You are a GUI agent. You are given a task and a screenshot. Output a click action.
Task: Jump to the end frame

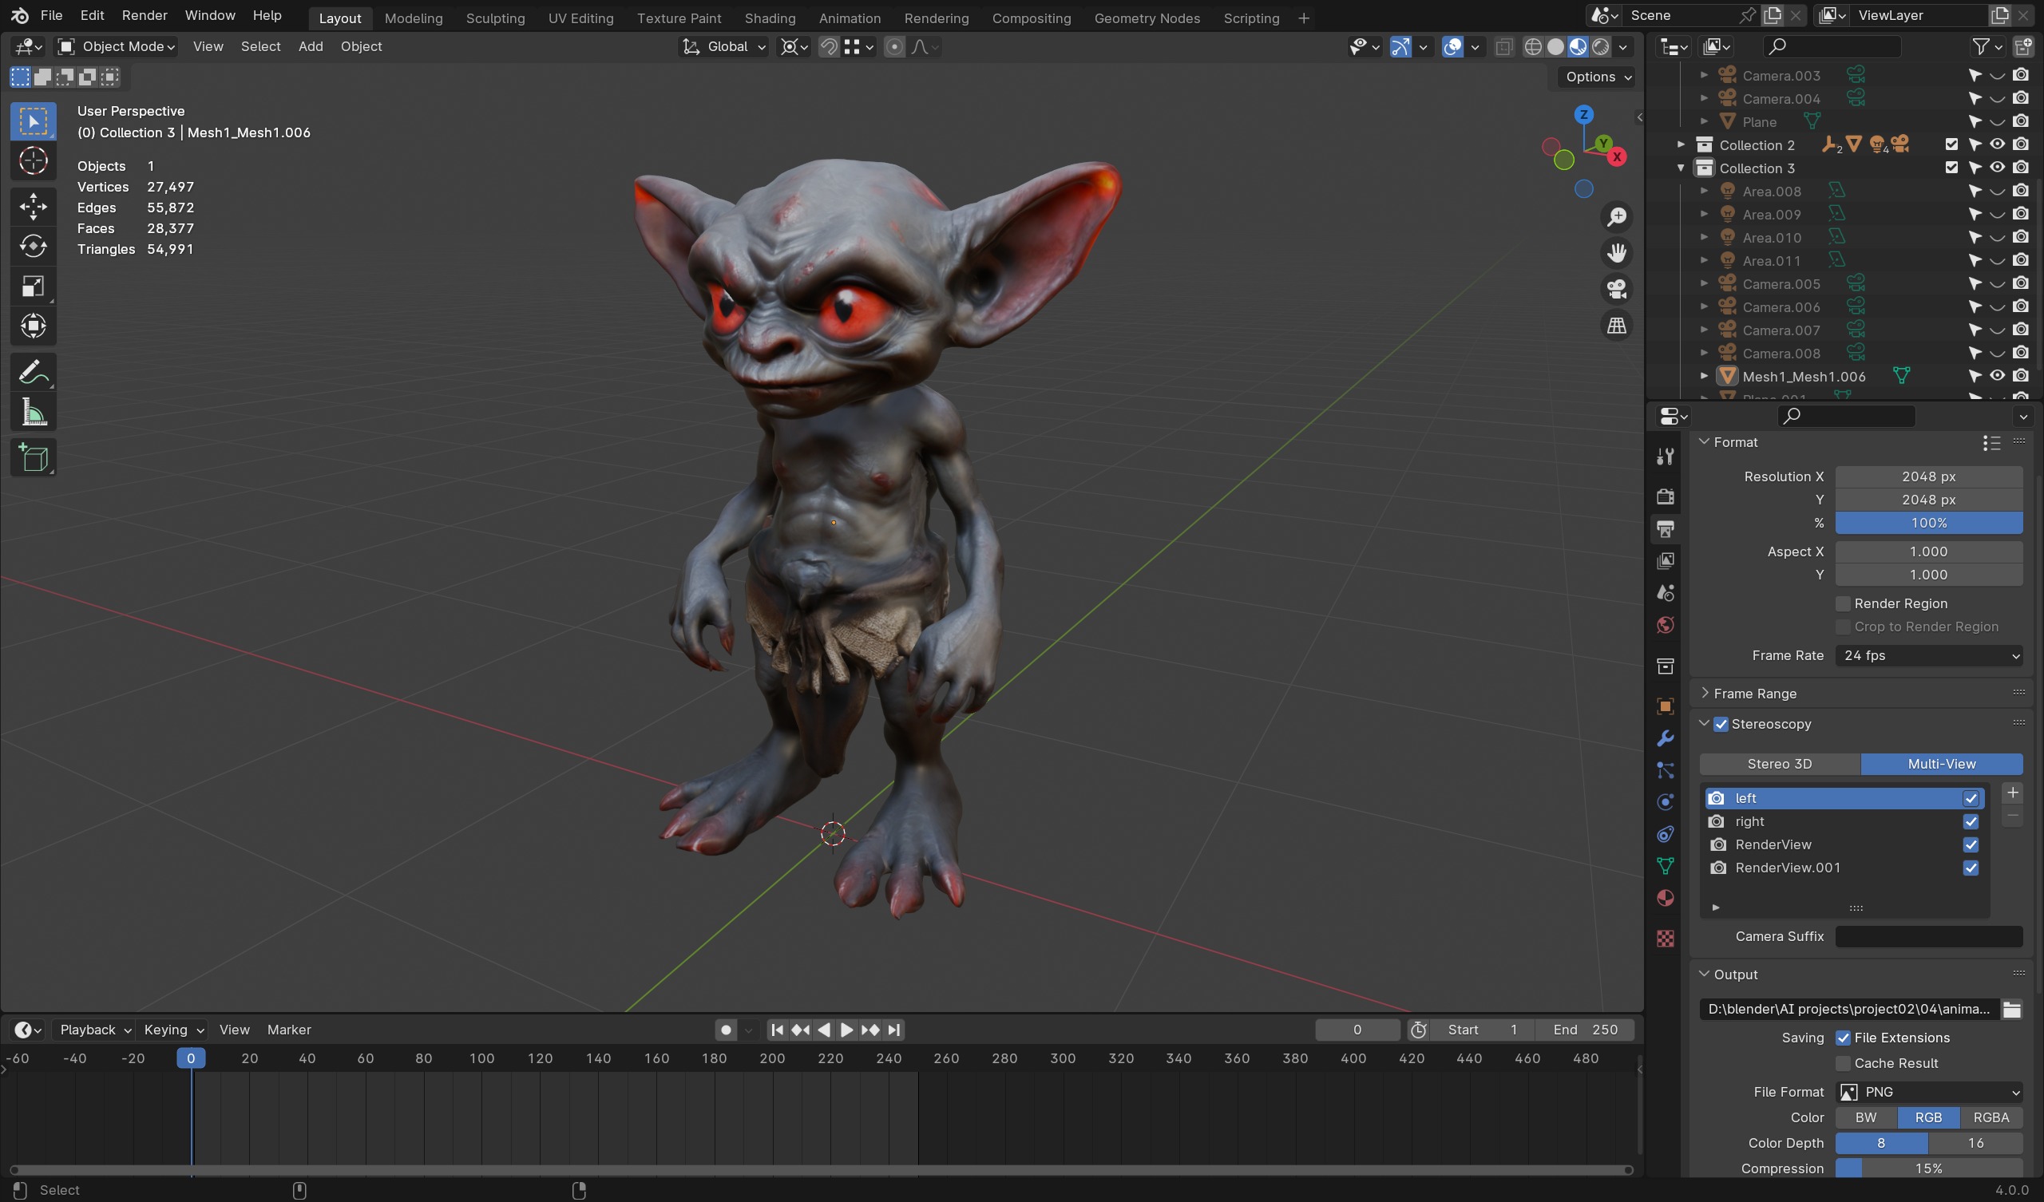tap(893, 1030)
